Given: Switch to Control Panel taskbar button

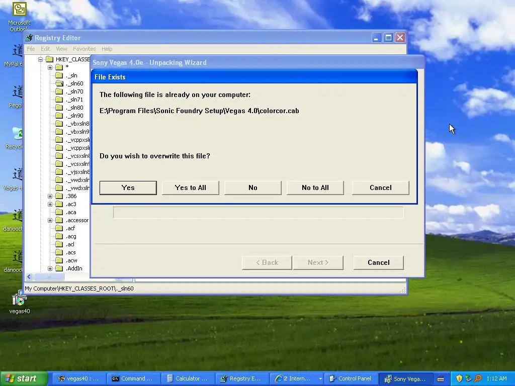Looking at the screenshot, I should pyautogui.click(x=351, y=379).
